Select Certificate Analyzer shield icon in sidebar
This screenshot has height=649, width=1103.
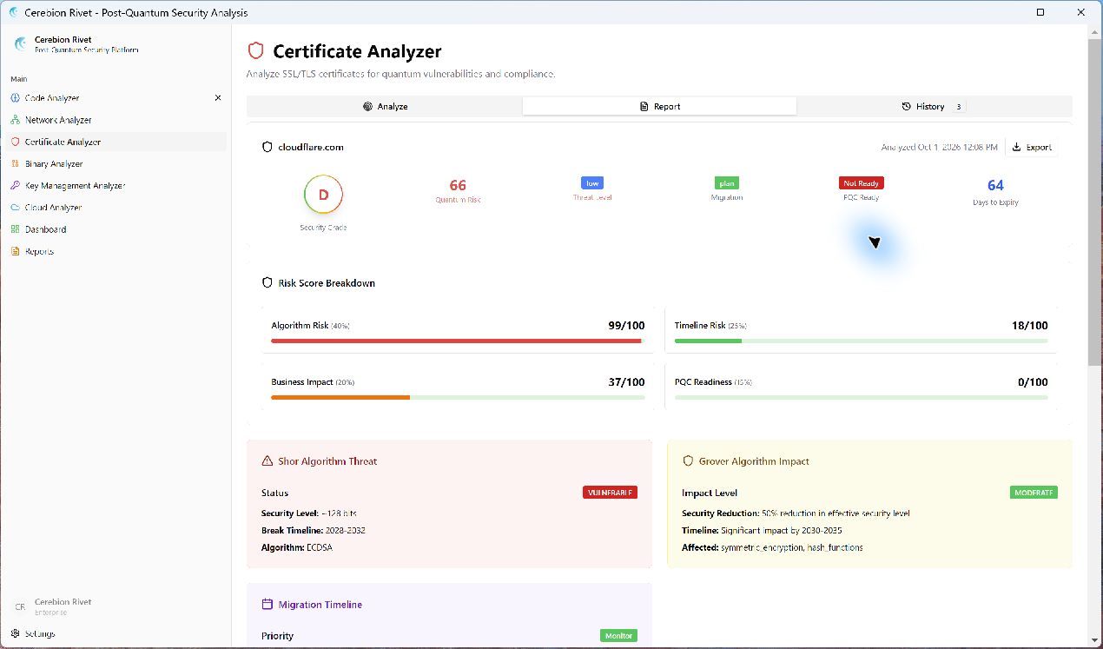coord(16,142)
